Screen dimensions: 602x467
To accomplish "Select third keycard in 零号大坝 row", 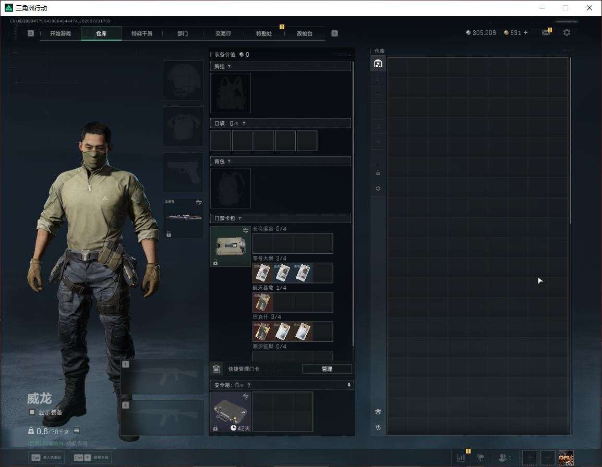I will point(303,273).
